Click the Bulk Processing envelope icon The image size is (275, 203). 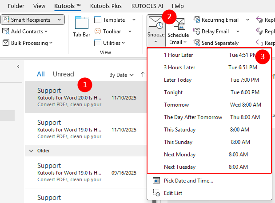coord(6,43)
